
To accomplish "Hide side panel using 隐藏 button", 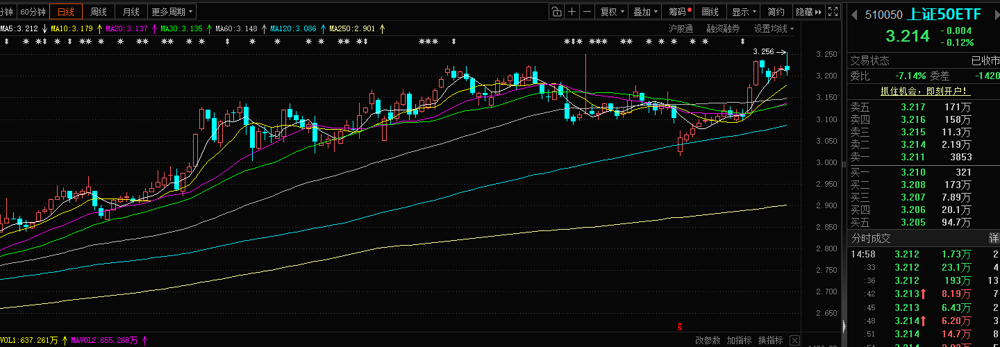I will point(808,12).
